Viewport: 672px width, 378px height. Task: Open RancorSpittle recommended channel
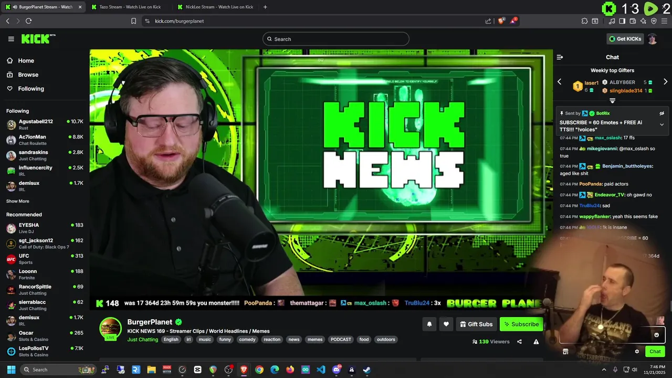[x=45, y=290]
